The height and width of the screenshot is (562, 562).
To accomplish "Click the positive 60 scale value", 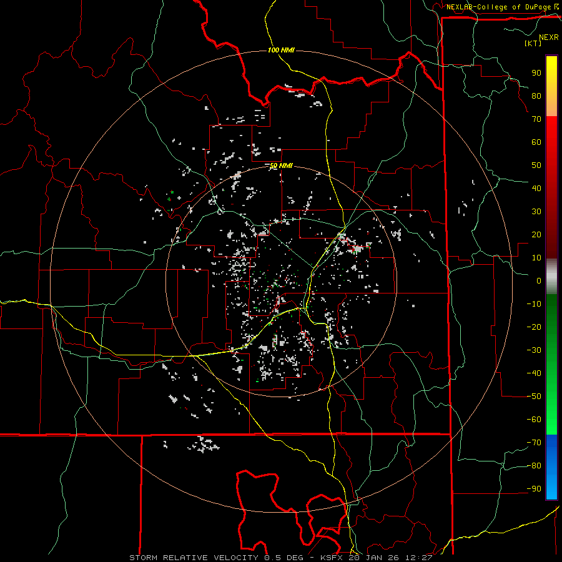I will coord(536,142).
